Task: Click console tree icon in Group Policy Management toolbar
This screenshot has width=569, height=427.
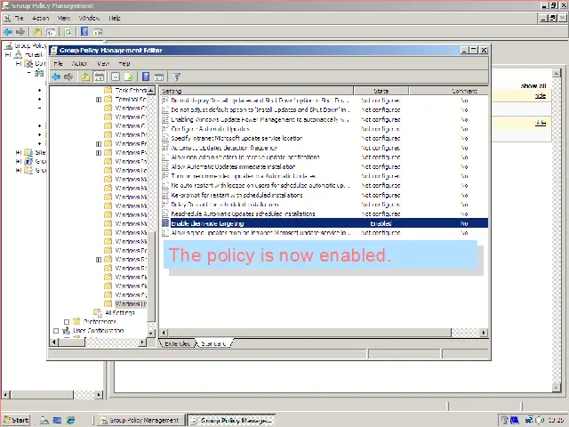Action: coord(51,32)
